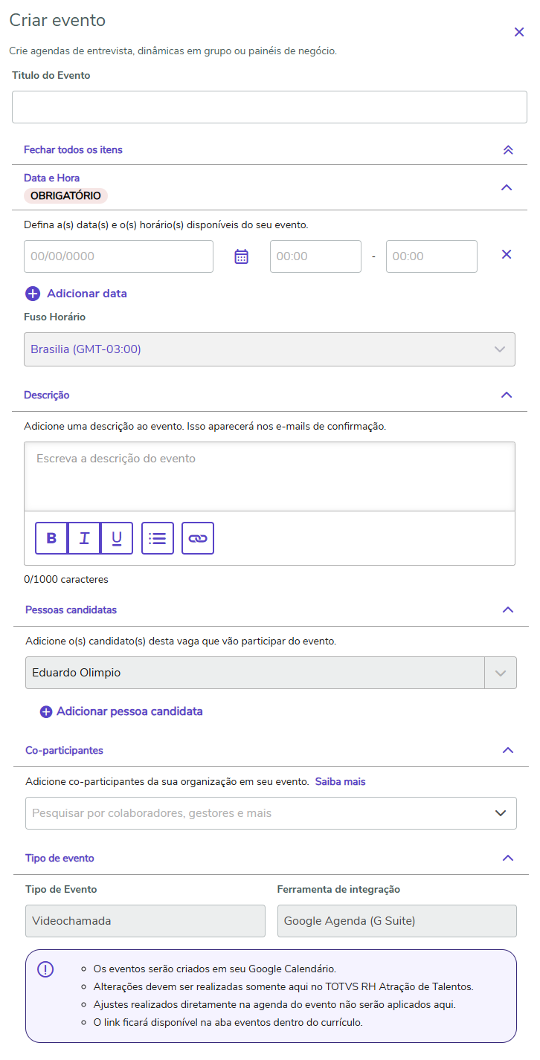Collapse all items with double chevron
Viewport: 540px width, 1060px height.
pos(508,149)
